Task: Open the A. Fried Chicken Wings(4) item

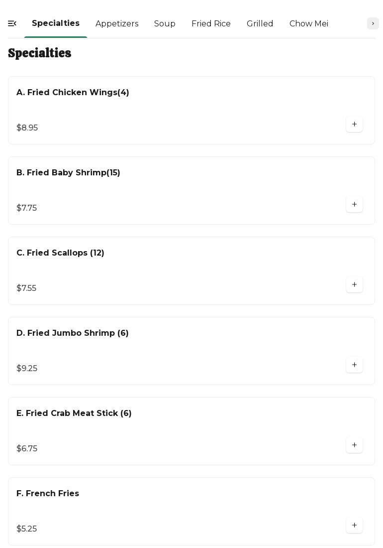Action: click(x=73, y=93)
